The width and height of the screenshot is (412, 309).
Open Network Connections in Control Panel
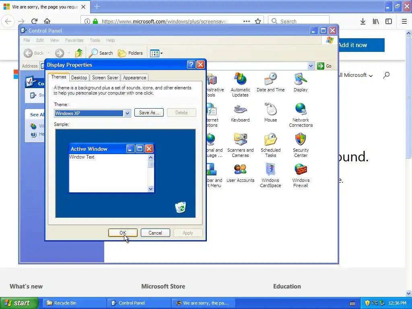point(301,115)
